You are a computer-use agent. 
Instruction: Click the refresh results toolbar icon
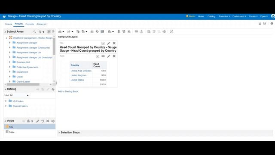click(x=97, y=31)
